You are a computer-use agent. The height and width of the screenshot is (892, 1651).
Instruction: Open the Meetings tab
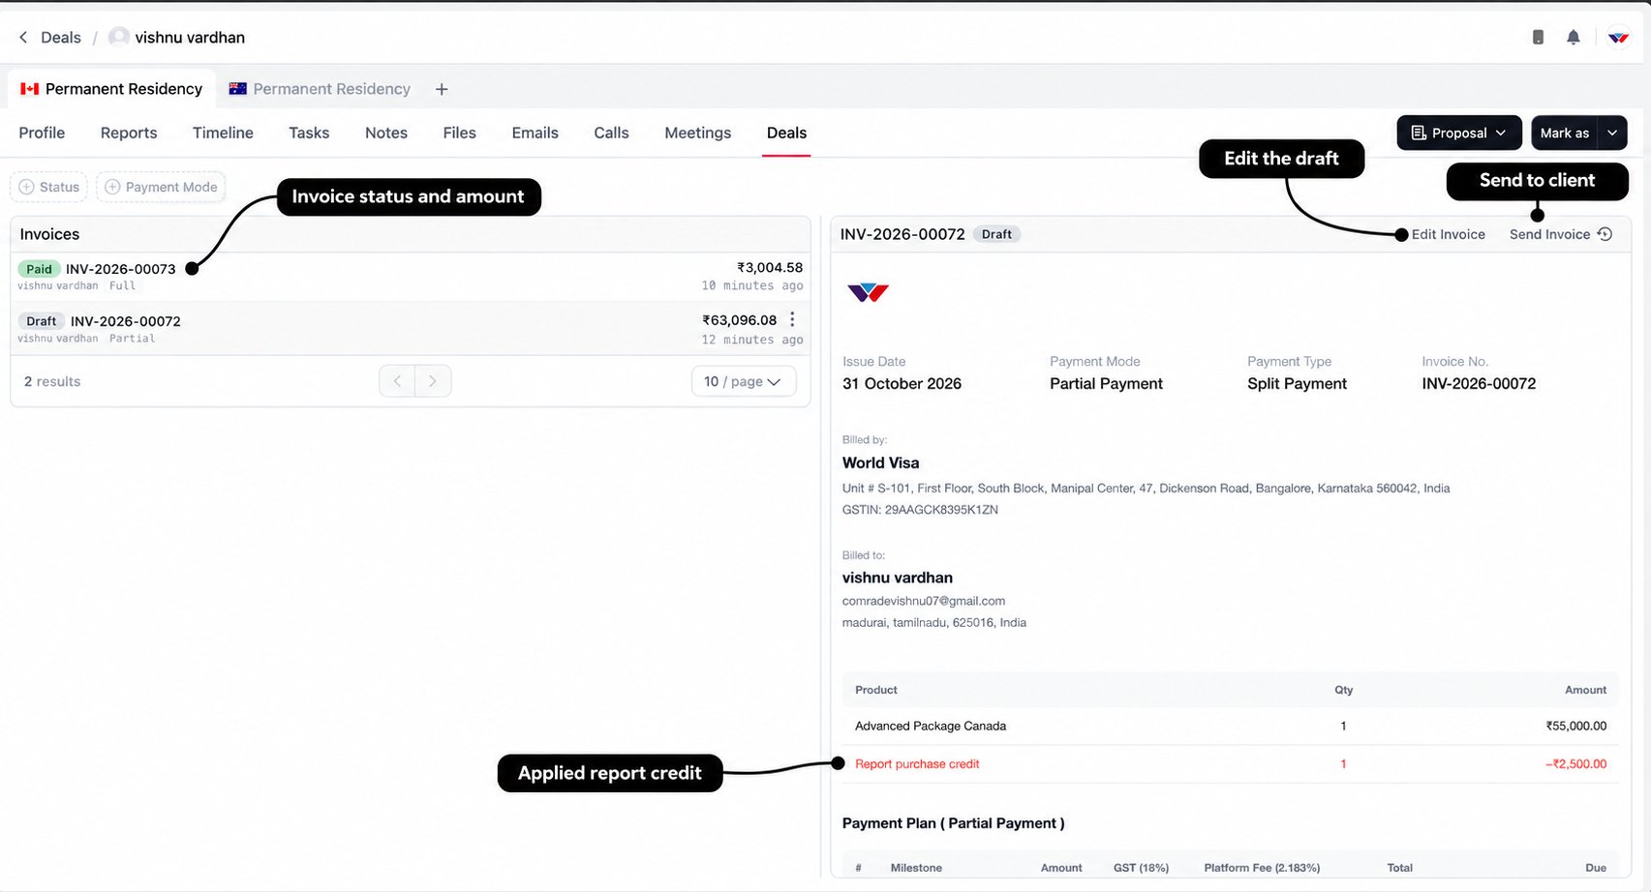pos(697,133)
